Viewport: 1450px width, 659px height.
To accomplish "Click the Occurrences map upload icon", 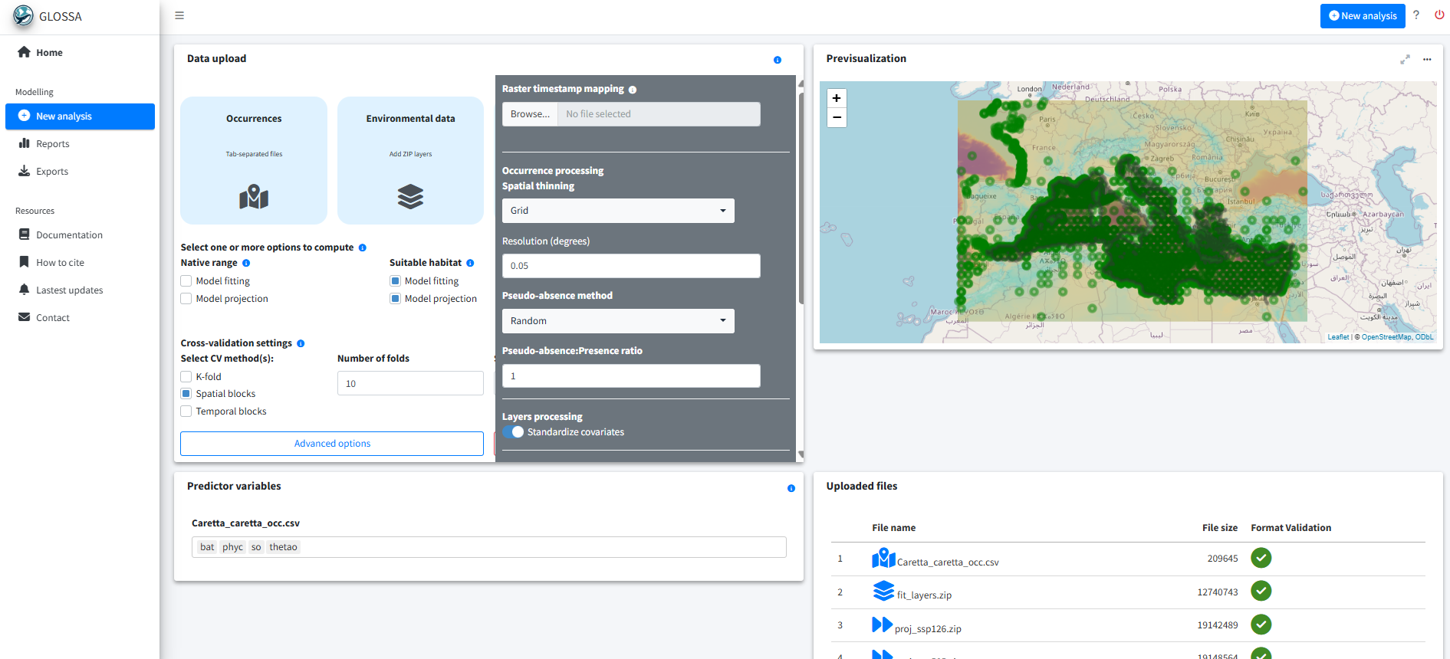I will pos(254,197).
